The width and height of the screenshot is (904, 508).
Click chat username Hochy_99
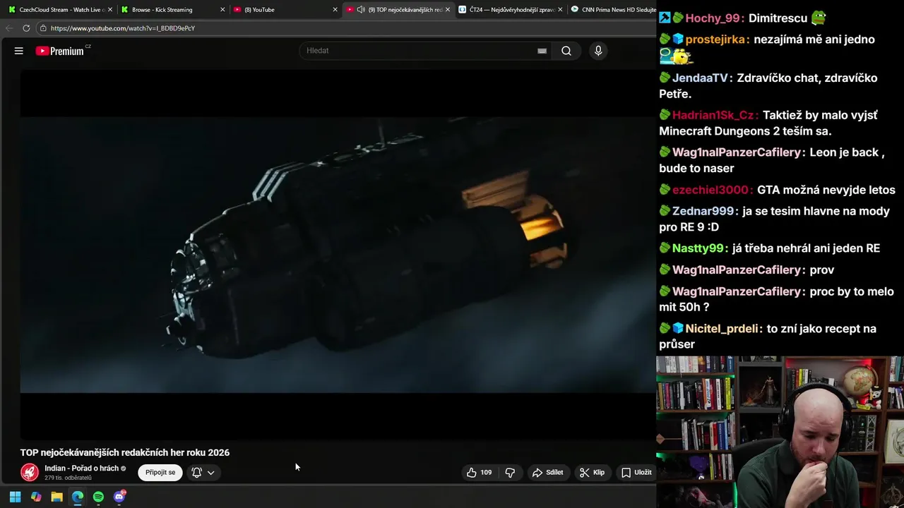point(713,18)
